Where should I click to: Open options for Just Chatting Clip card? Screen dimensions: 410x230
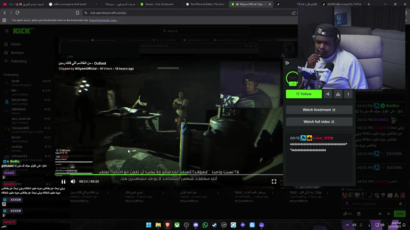(328, 193)
